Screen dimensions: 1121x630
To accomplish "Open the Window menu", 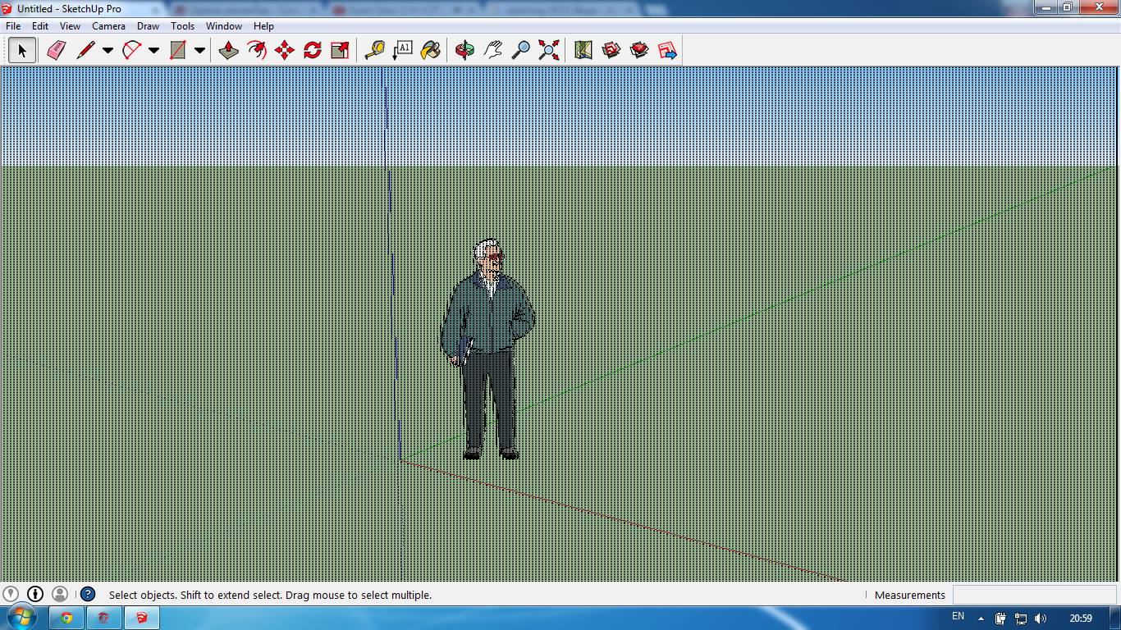I will (x=223, y=26).
